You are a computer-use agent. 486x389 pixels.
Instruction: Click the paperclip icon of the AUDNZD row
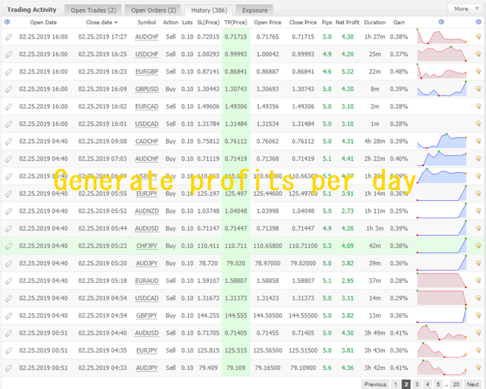click(x=8, y=212)
